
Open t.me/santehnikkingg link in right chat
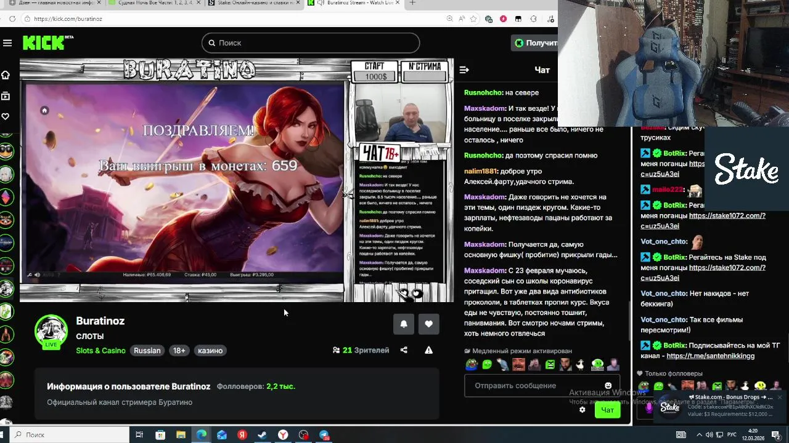click(x=710, y=356)
